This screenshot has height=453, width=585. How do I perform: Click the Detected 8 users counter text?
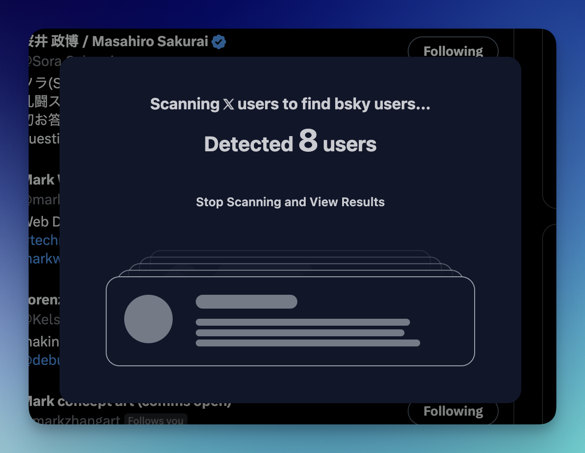[x=290, y=143]
